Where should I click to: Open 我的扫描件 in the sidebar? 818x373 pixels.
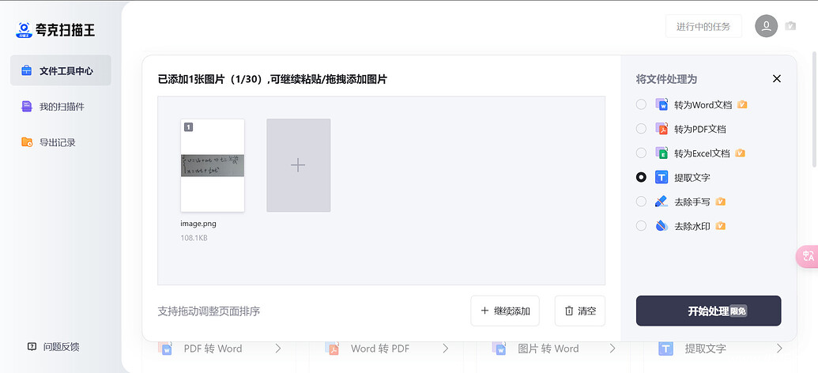[62, 107]
